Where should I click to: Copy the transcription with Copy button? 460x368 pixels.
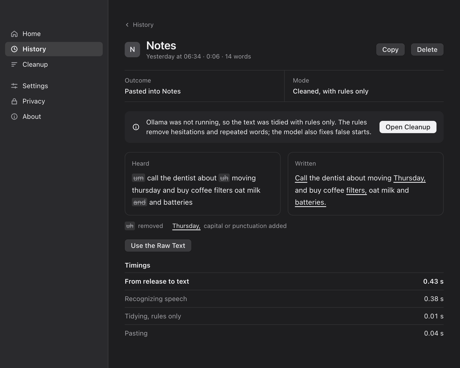tap(390, 50)
